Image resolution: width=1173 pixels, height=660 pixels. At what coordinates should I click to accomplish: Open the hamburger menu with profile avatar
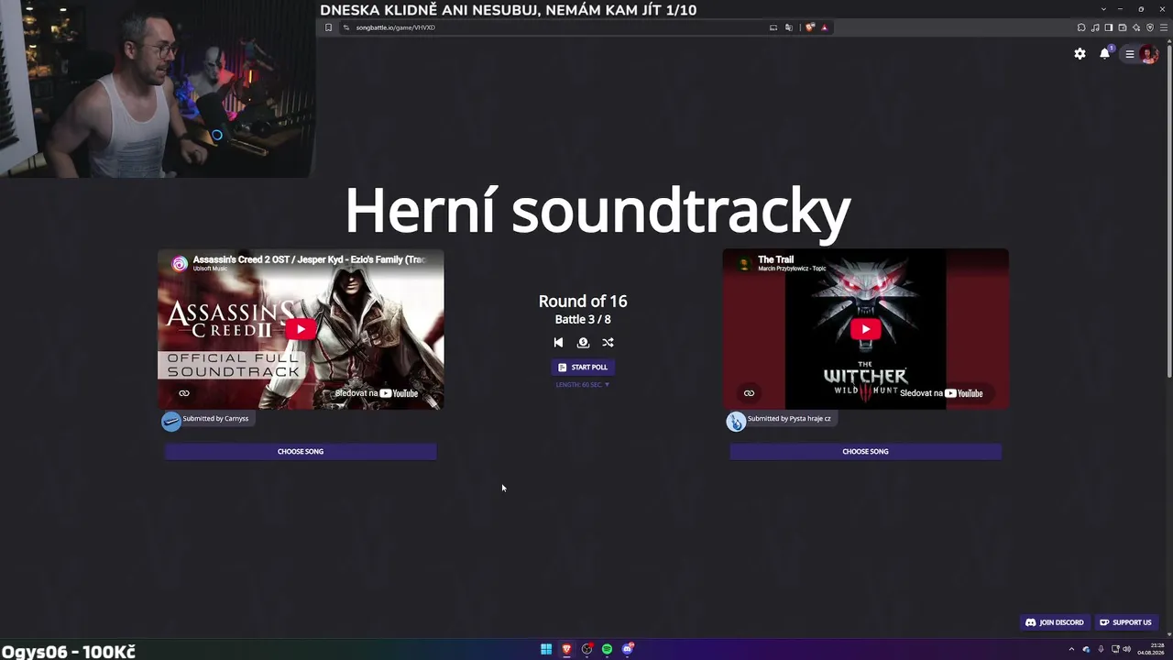(1140, 54)
